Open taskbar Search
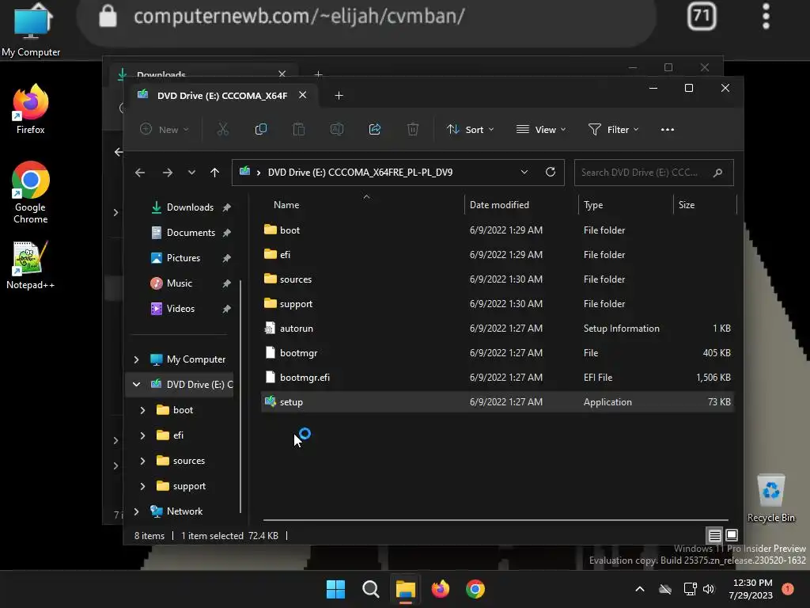Screen dimensions: 810x608 coord(370,589)
